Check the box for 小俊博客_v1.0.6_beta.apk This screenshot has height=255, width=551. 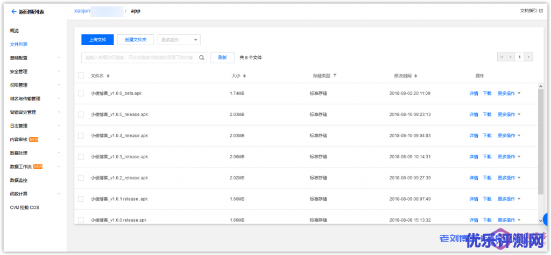pos(81,93)
